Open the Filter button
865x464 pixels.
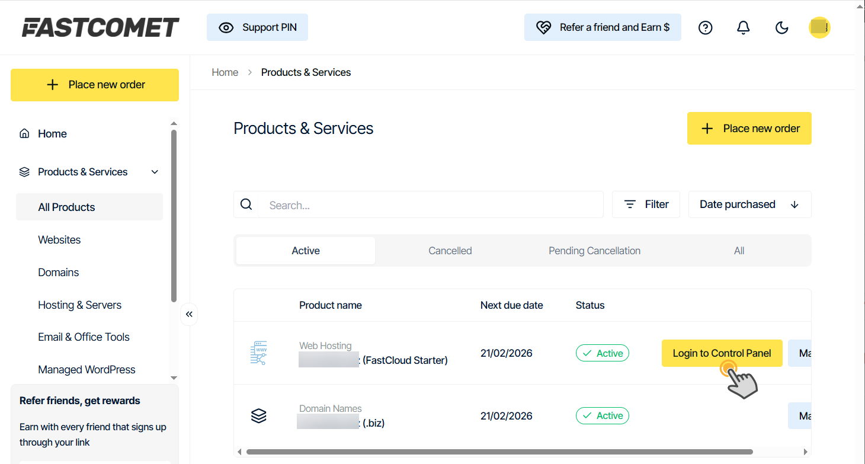[x=646, y=204]
